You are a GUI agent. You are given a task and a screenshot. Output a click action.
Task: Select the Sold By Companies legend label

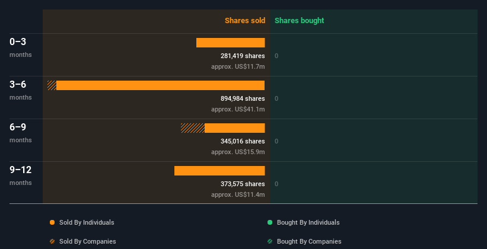tap(88, 241)
